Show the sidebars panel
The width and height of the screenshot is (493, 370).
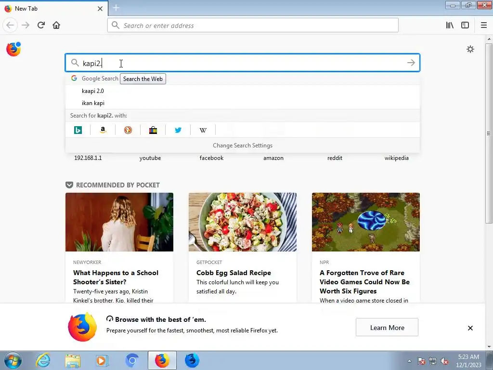pos(465,25)
